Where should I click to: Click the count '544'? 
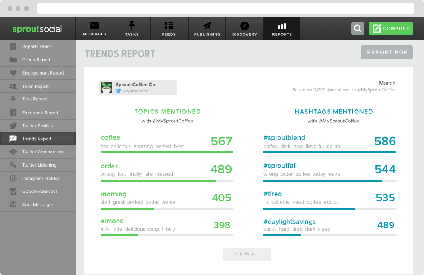coord(385,169)
